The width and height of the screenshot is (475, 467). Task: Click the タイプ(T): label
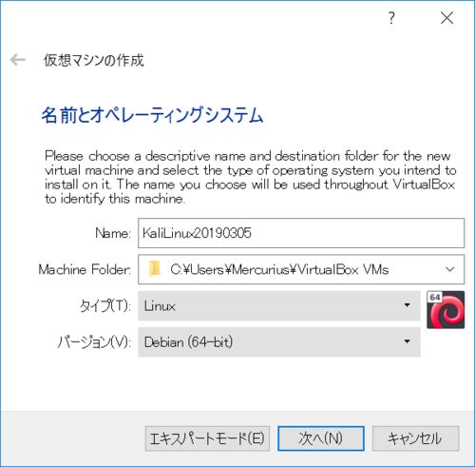tap(105, 306)
